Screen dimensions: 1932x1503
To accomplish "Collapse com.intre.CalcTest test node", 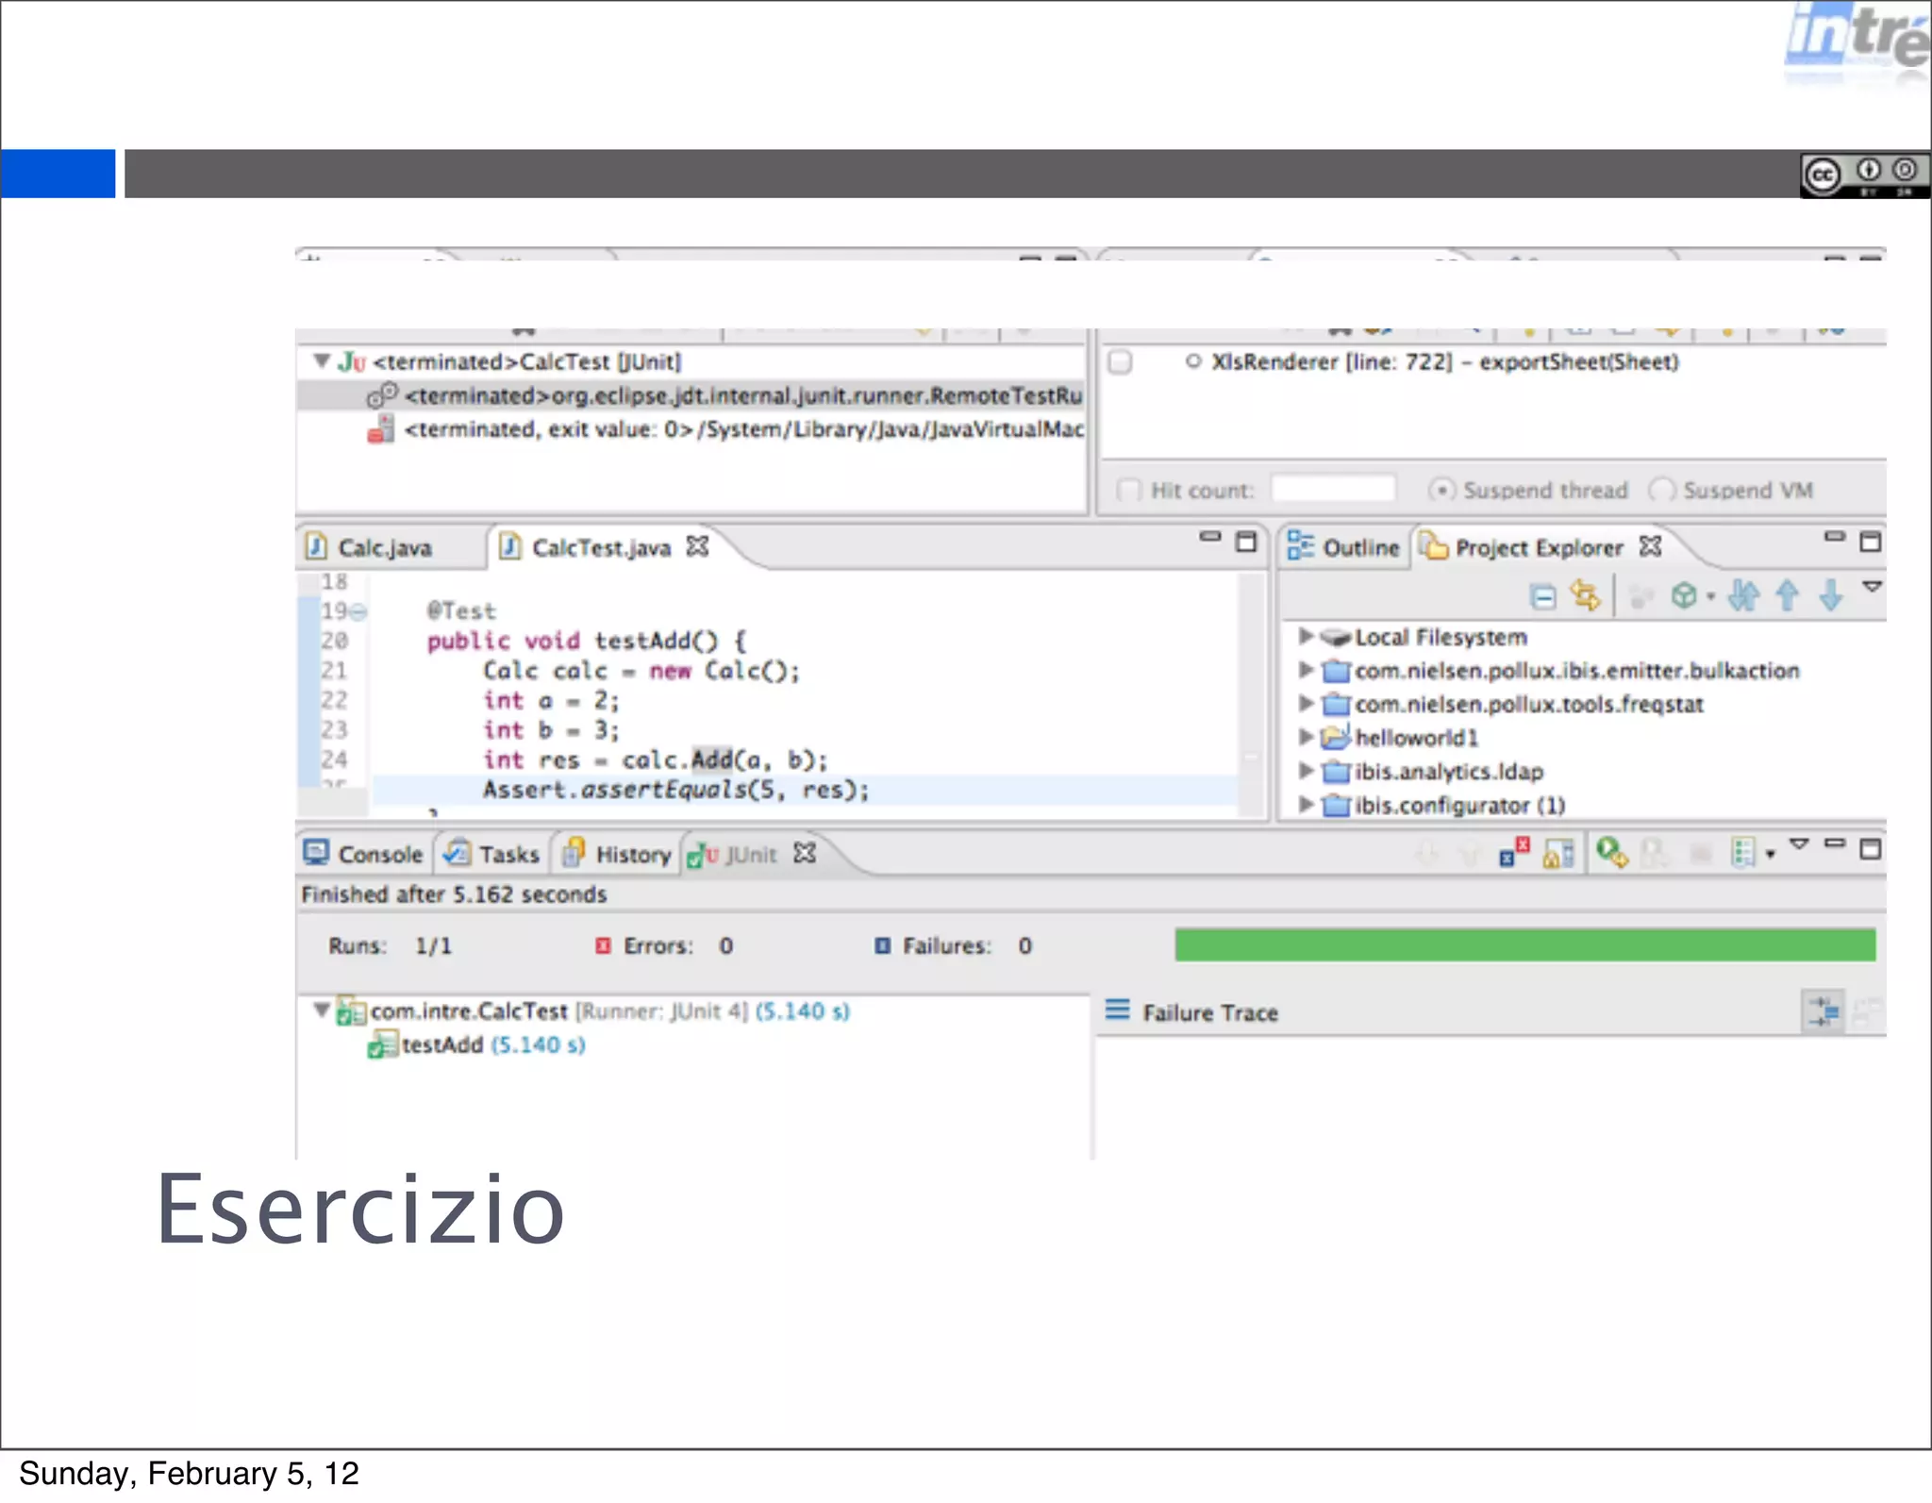I will click(x=321, y=1010).
